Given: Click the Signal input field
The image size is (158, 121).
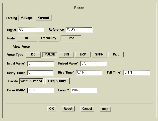Looking at the screenshot, I should 31,30.
